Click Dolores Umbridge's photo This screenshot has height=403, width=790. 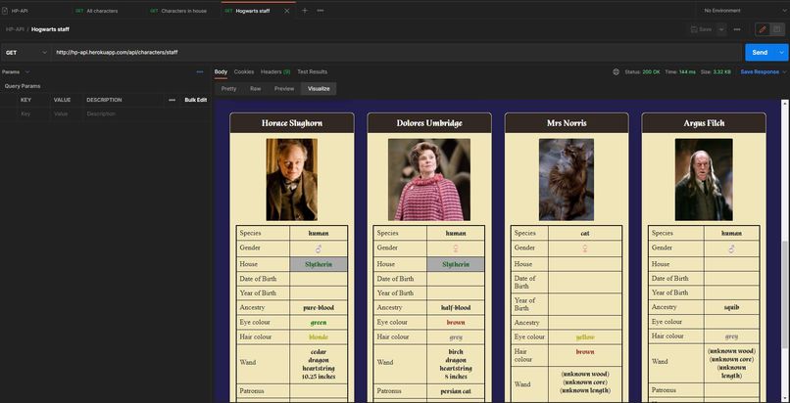(429, 179)
